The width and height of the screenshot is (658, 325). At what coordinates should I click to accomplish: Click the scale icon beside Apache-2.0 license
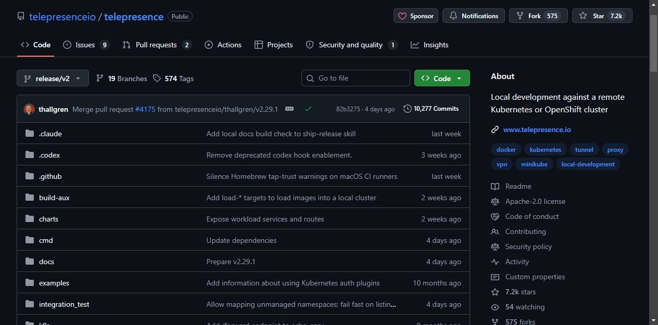495,201
